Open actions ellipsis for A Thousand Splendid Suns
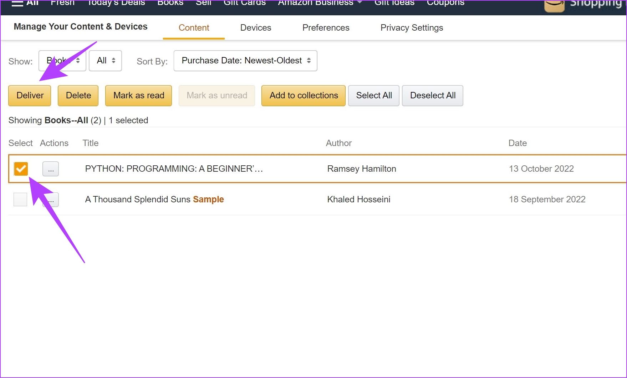This screenshot has width=627, height=378. pos(53,200)
